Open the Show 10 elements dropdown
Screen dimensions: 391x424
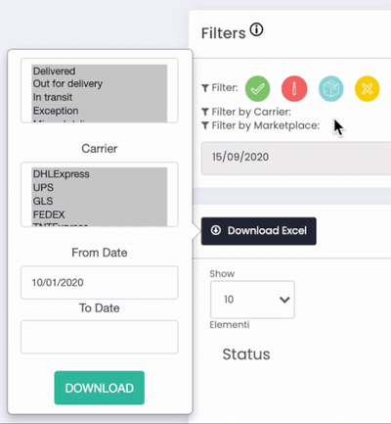pos(252,300)
